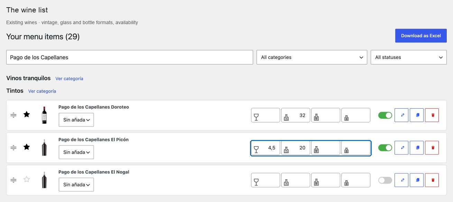Enable availability of El Nogal wine
Screen dimensions: 453x202
(385, 180)
